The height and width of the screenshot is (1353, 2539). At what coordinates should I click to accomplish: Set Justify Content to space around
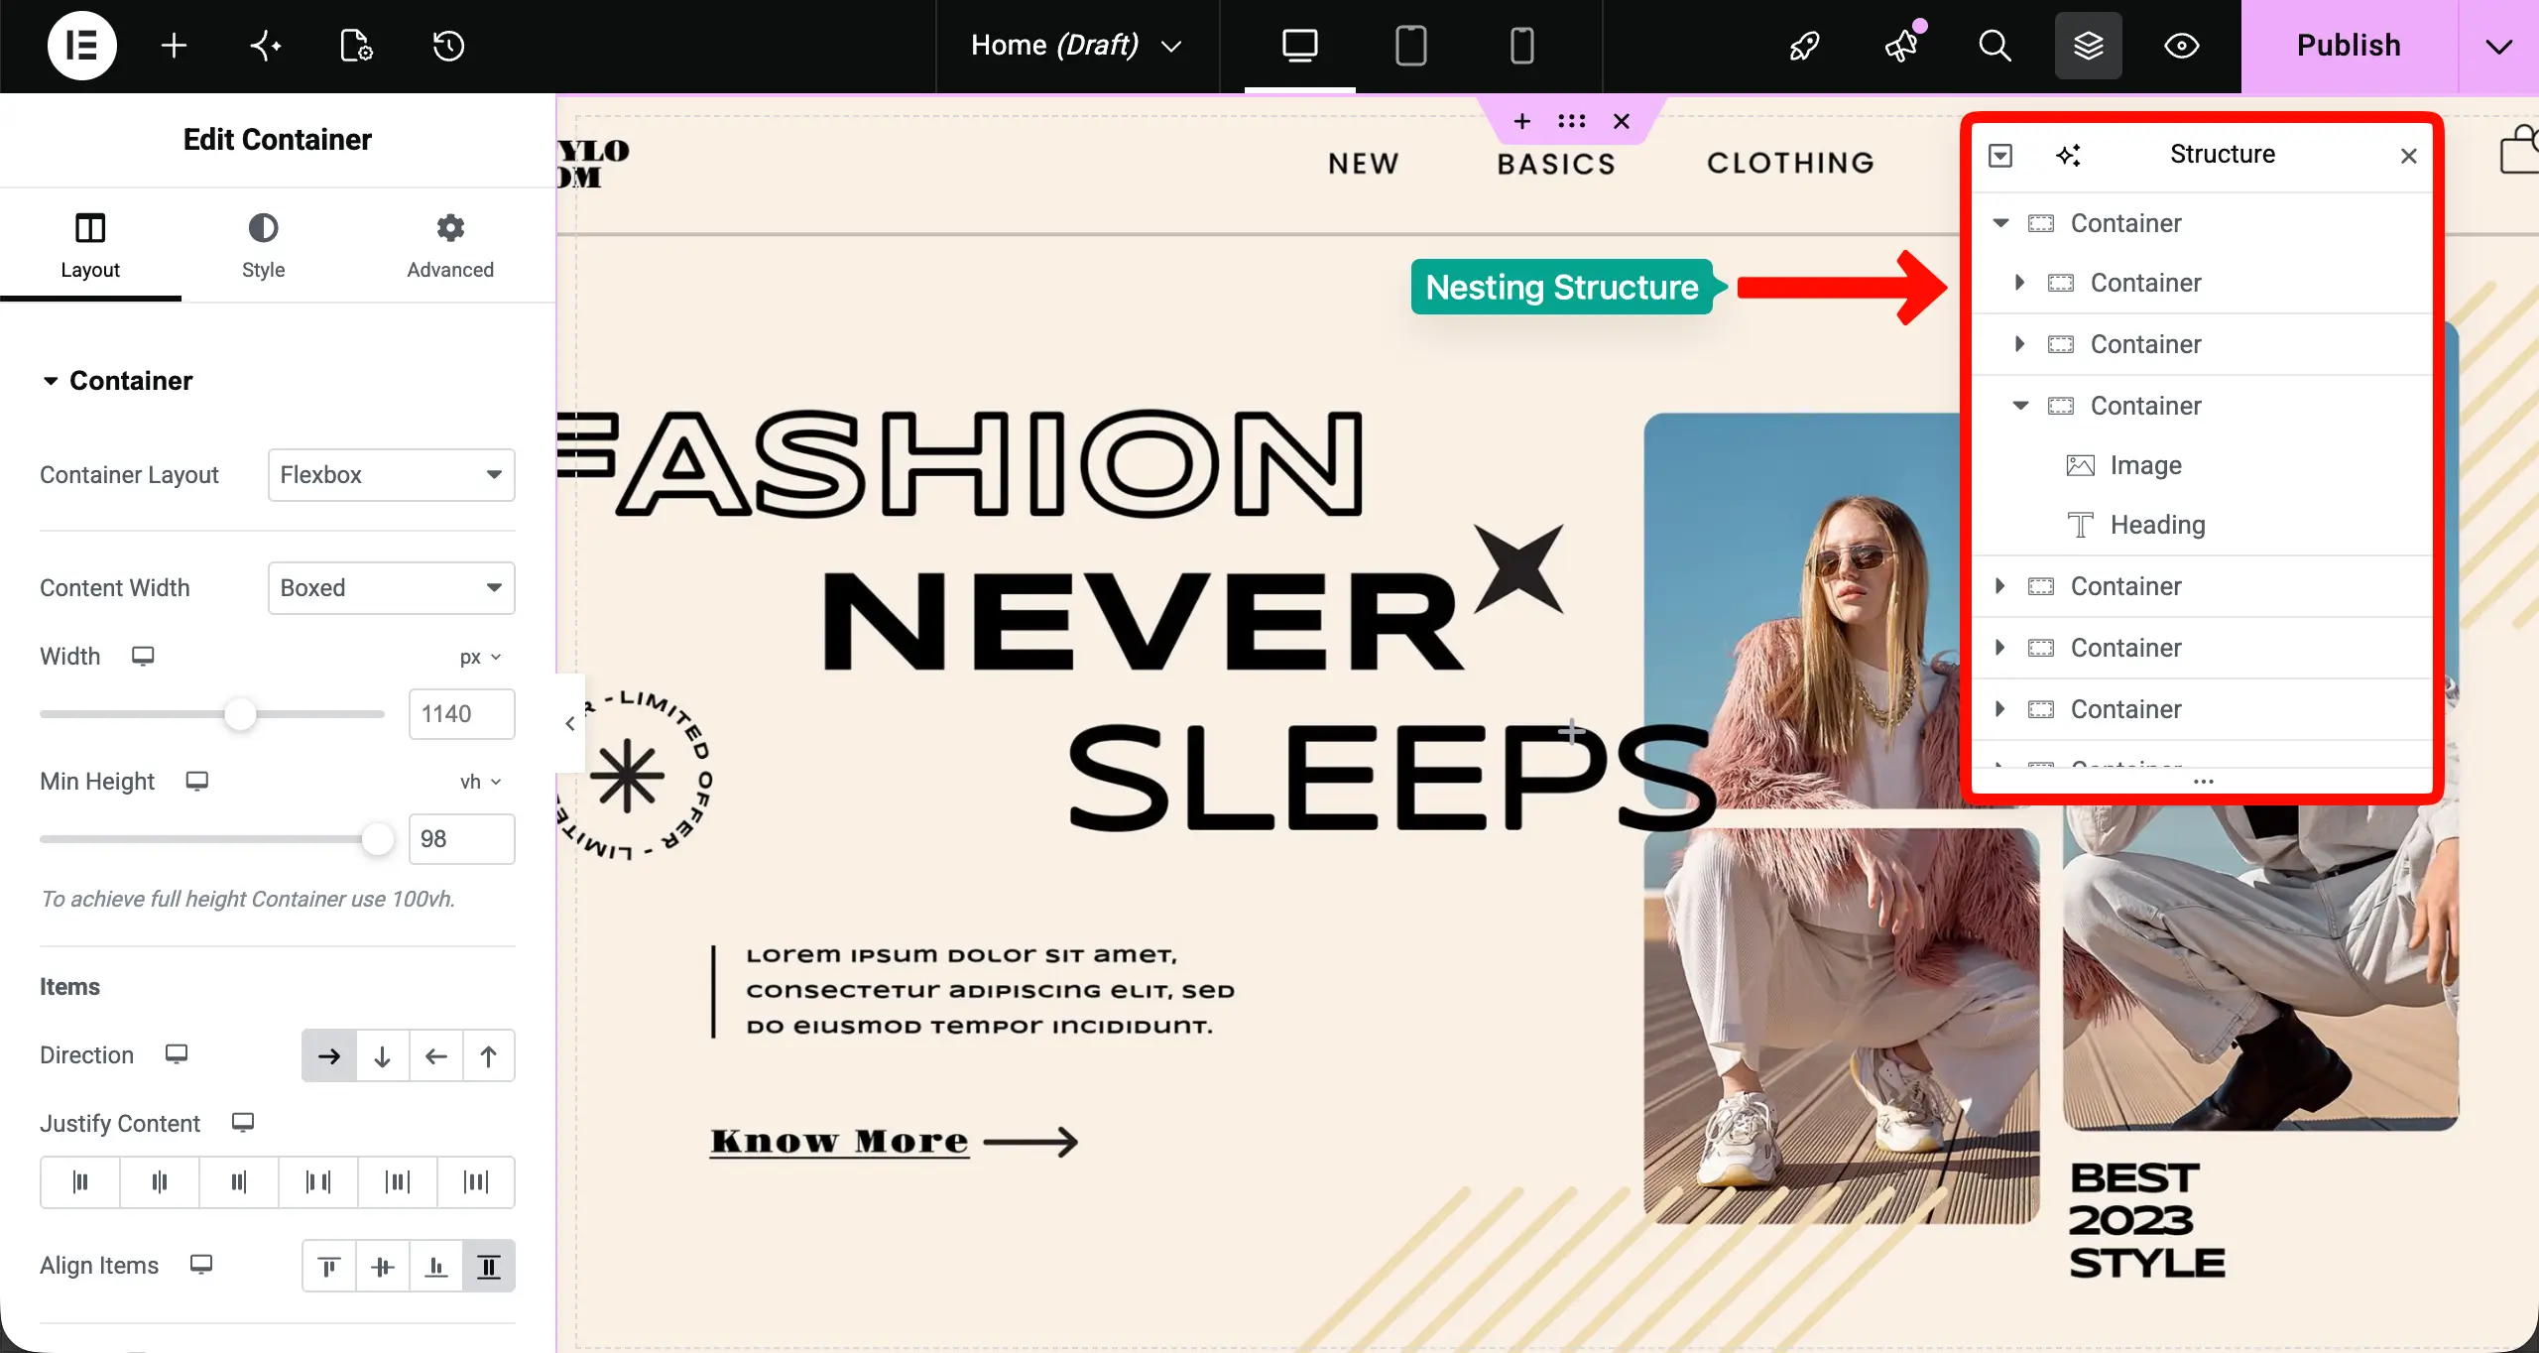tap(398, 1181)
